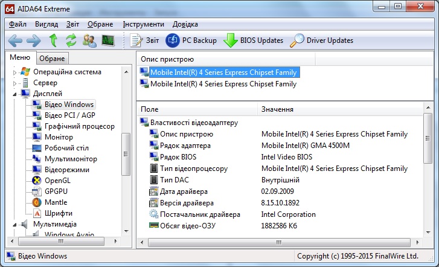Click the details pane horizontal scrollbar thumb

279,242
